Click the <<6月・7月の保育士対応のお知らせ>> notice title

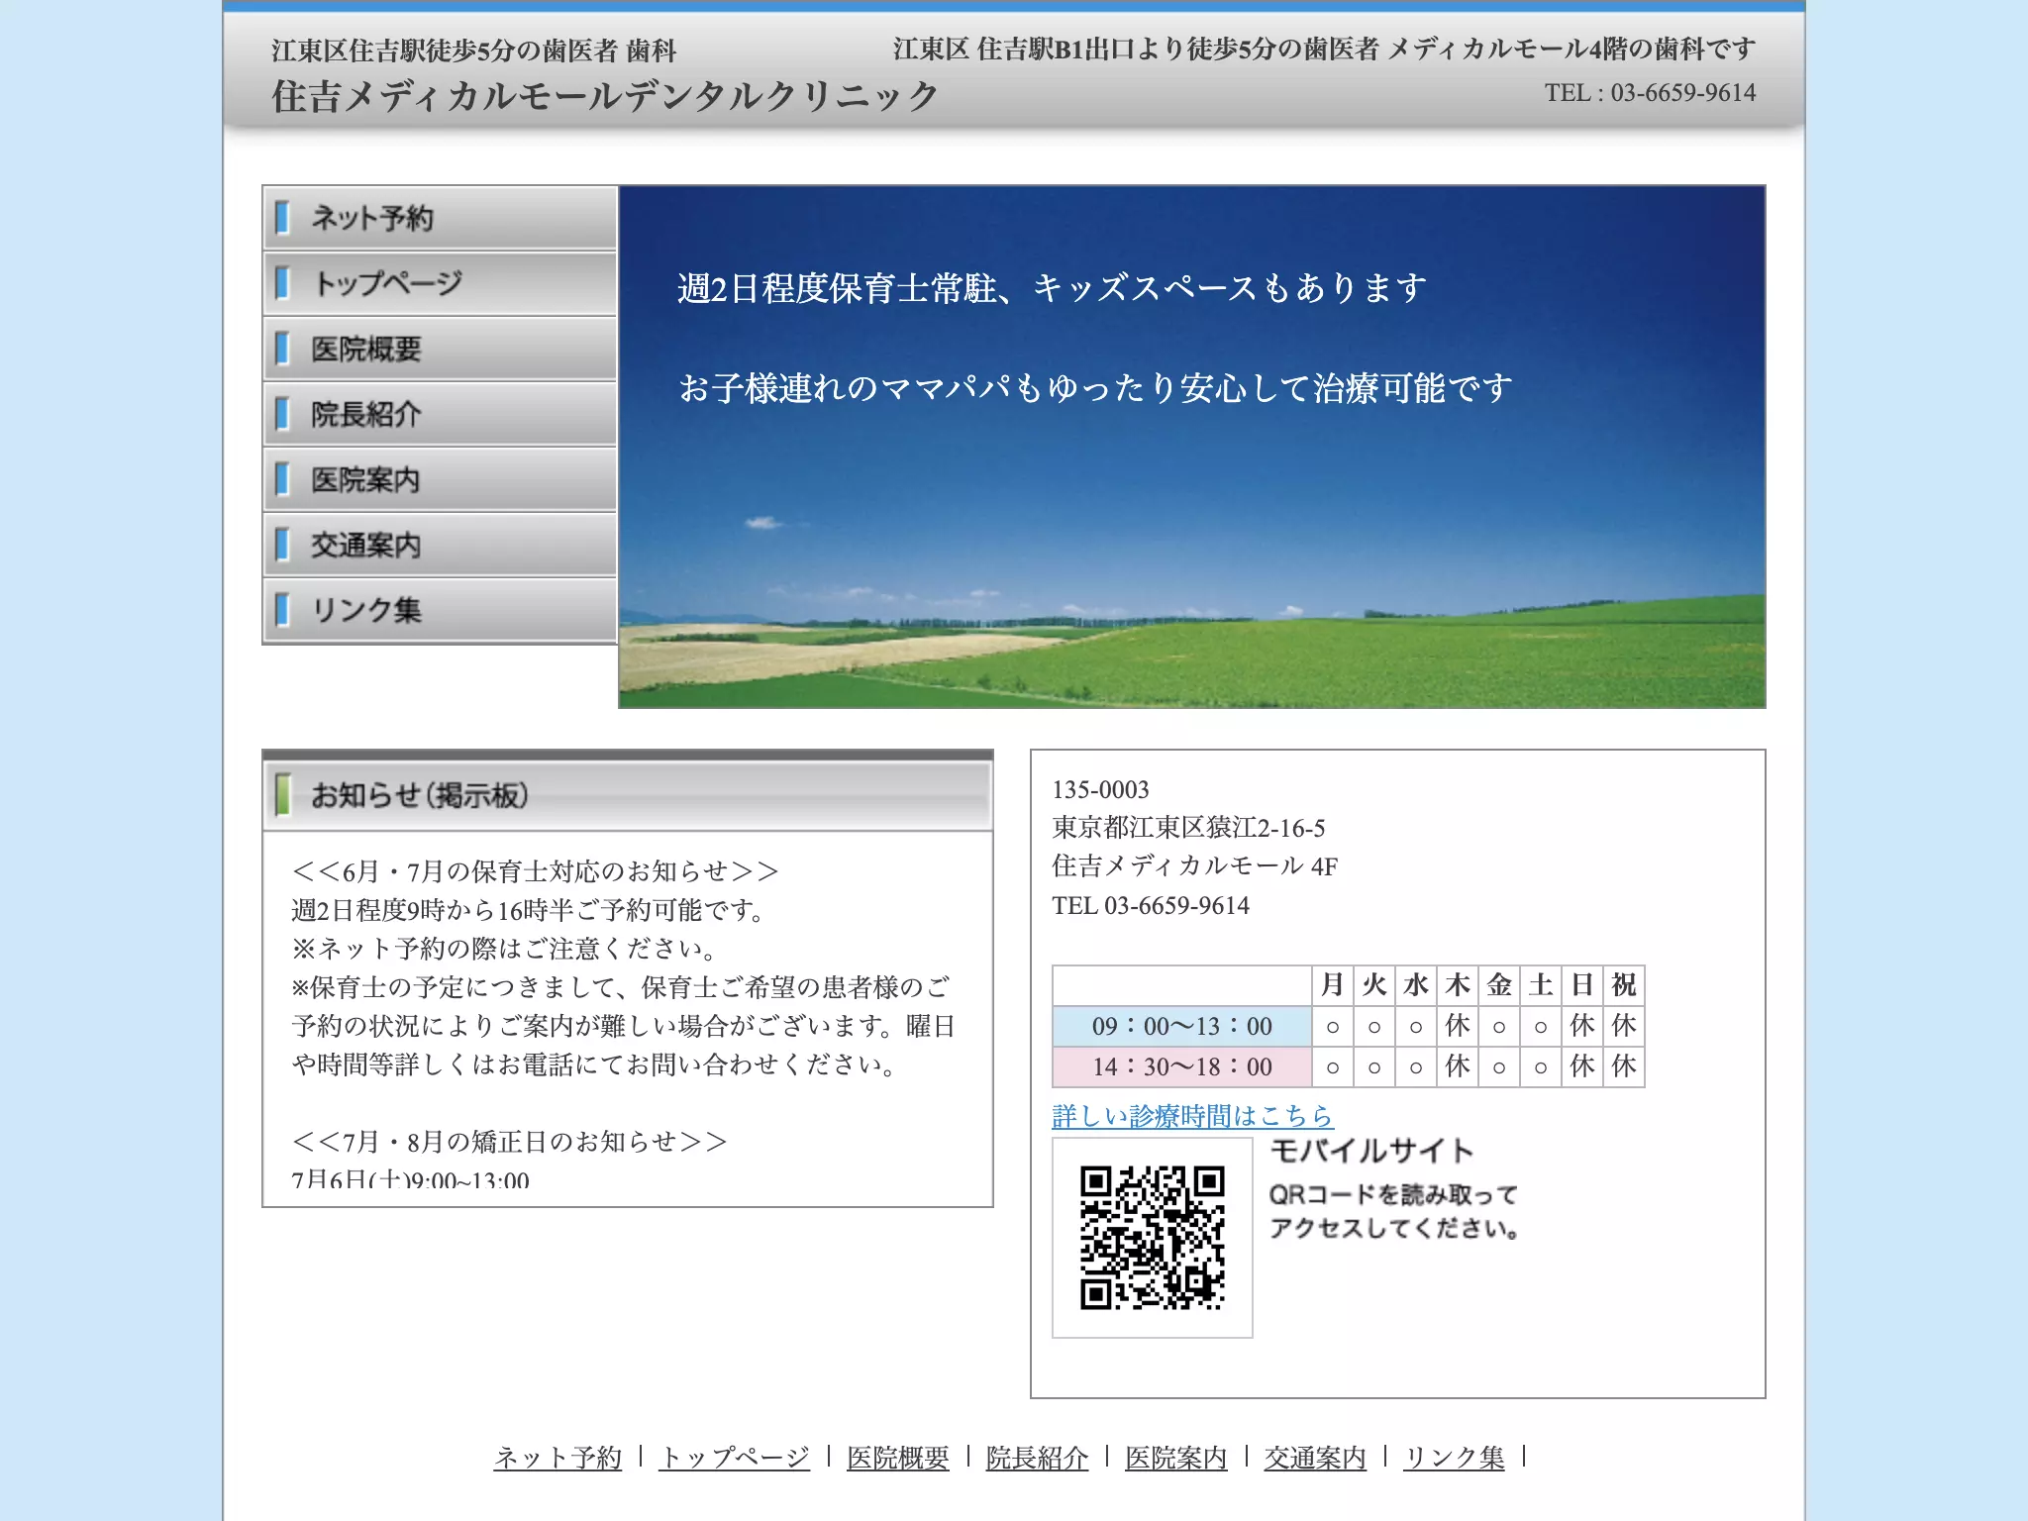click(x=535, y=871)
